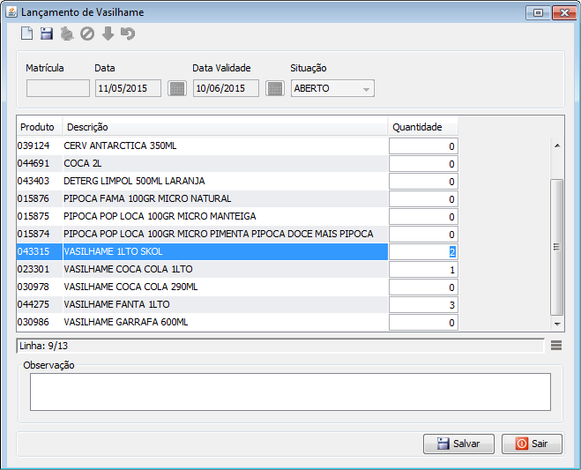The height and width of the screenshot is (470, 581).
Task: Click the Linha: 9/13 status text
Action: [44, 346]
